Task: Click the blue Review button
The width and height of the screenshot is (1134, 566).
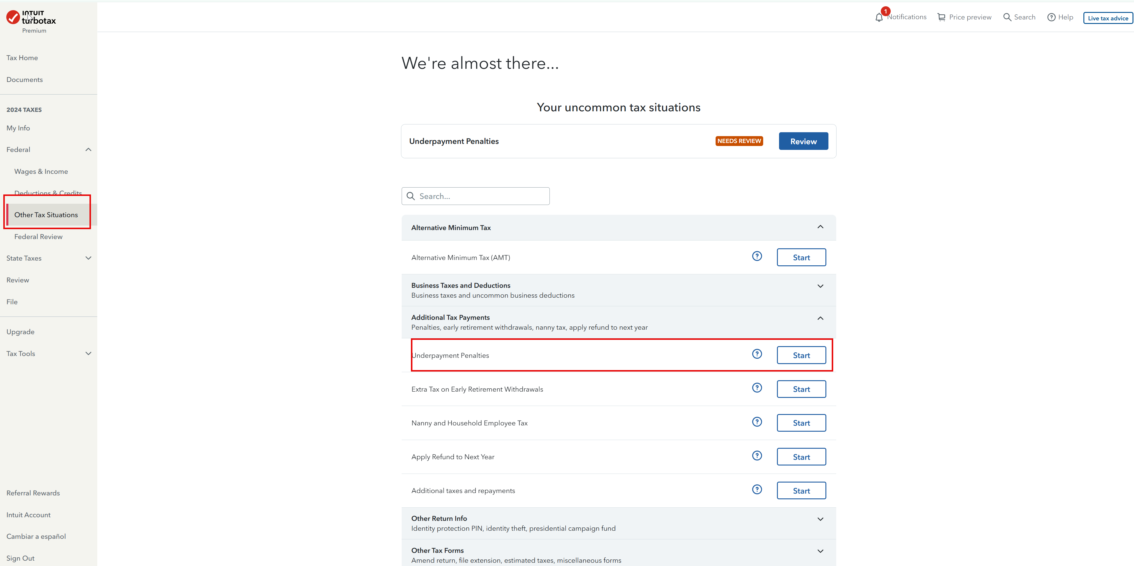Action: click(x=803, y=141)
